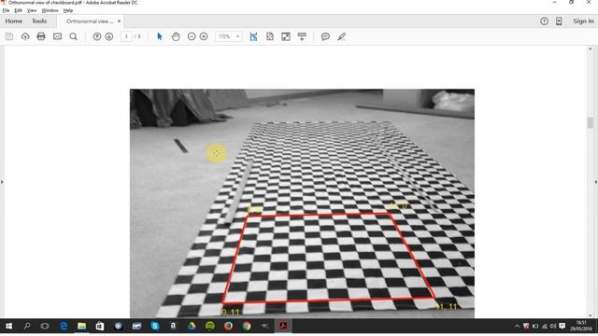Zoom out with minus button
This screenshot has width=598, height=336.
[x=192, y=36]
